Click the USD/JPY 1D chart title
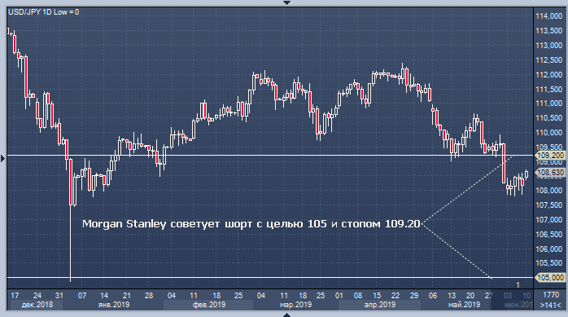The width and height of the screenshot is (568, 317). pos(43,12)
